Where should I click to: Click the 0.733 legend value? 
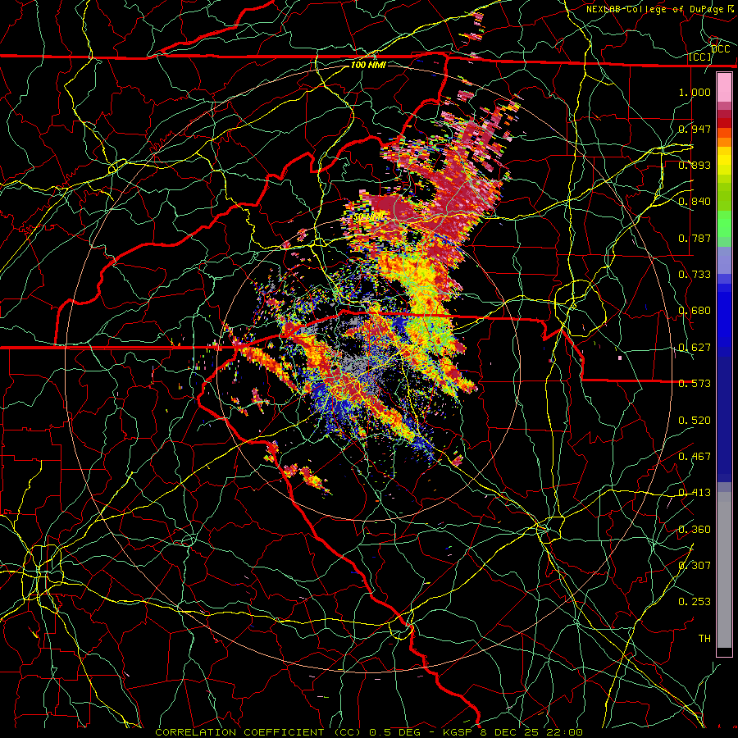tap(695, 274)
